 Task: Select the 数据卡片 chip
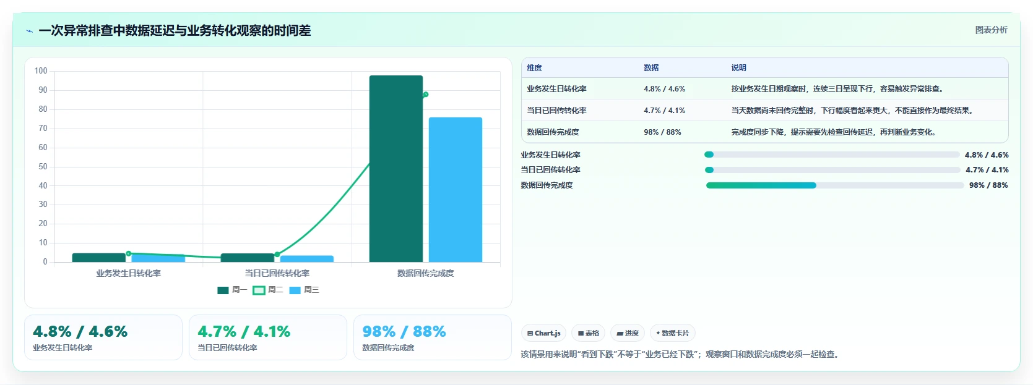[x=672, y=333]
